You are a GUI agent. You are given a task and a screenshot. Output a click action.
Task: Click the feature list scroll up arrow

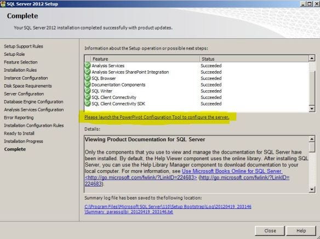(312, 59)
